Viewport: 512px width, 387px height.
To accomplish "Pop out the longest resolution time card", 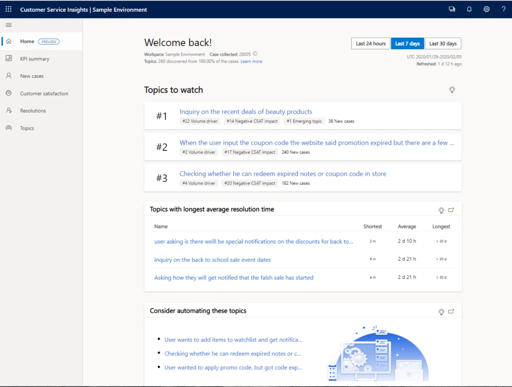I will [x=451, y=210].
